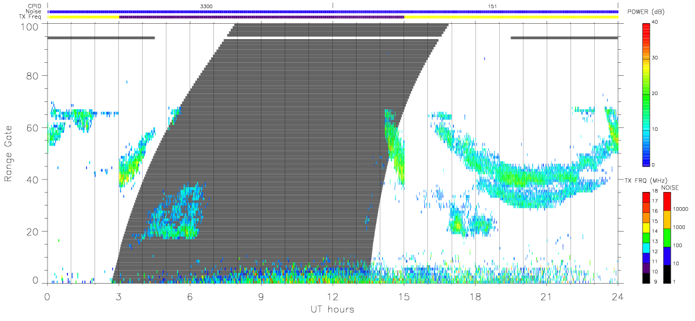Image resolution: width=695 pixels, height=321 pixels.
Task: Click the yellow TX Freq segment after 15 UT
Action: [511, 17]
